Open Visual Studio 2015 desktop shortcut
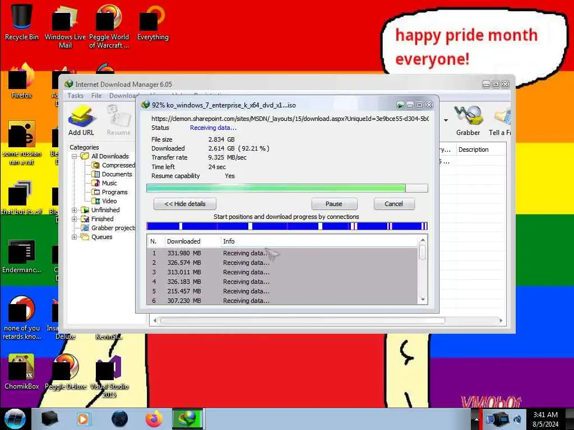The image size is (574, 430). pos(109,377)
